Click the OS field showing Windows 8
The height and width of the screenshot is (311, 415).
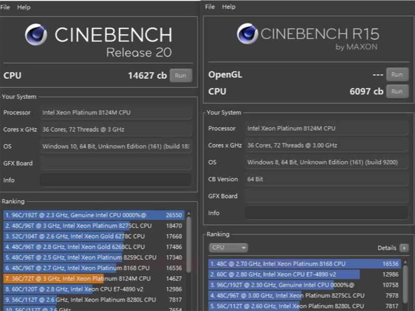326,162
